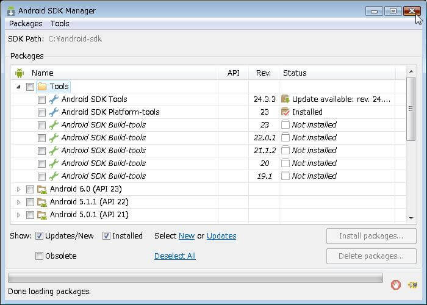This screenshot has height=305, width=427.
Task: Click the red stop-loading icon in status bar
Action: [x=396, y=284]
